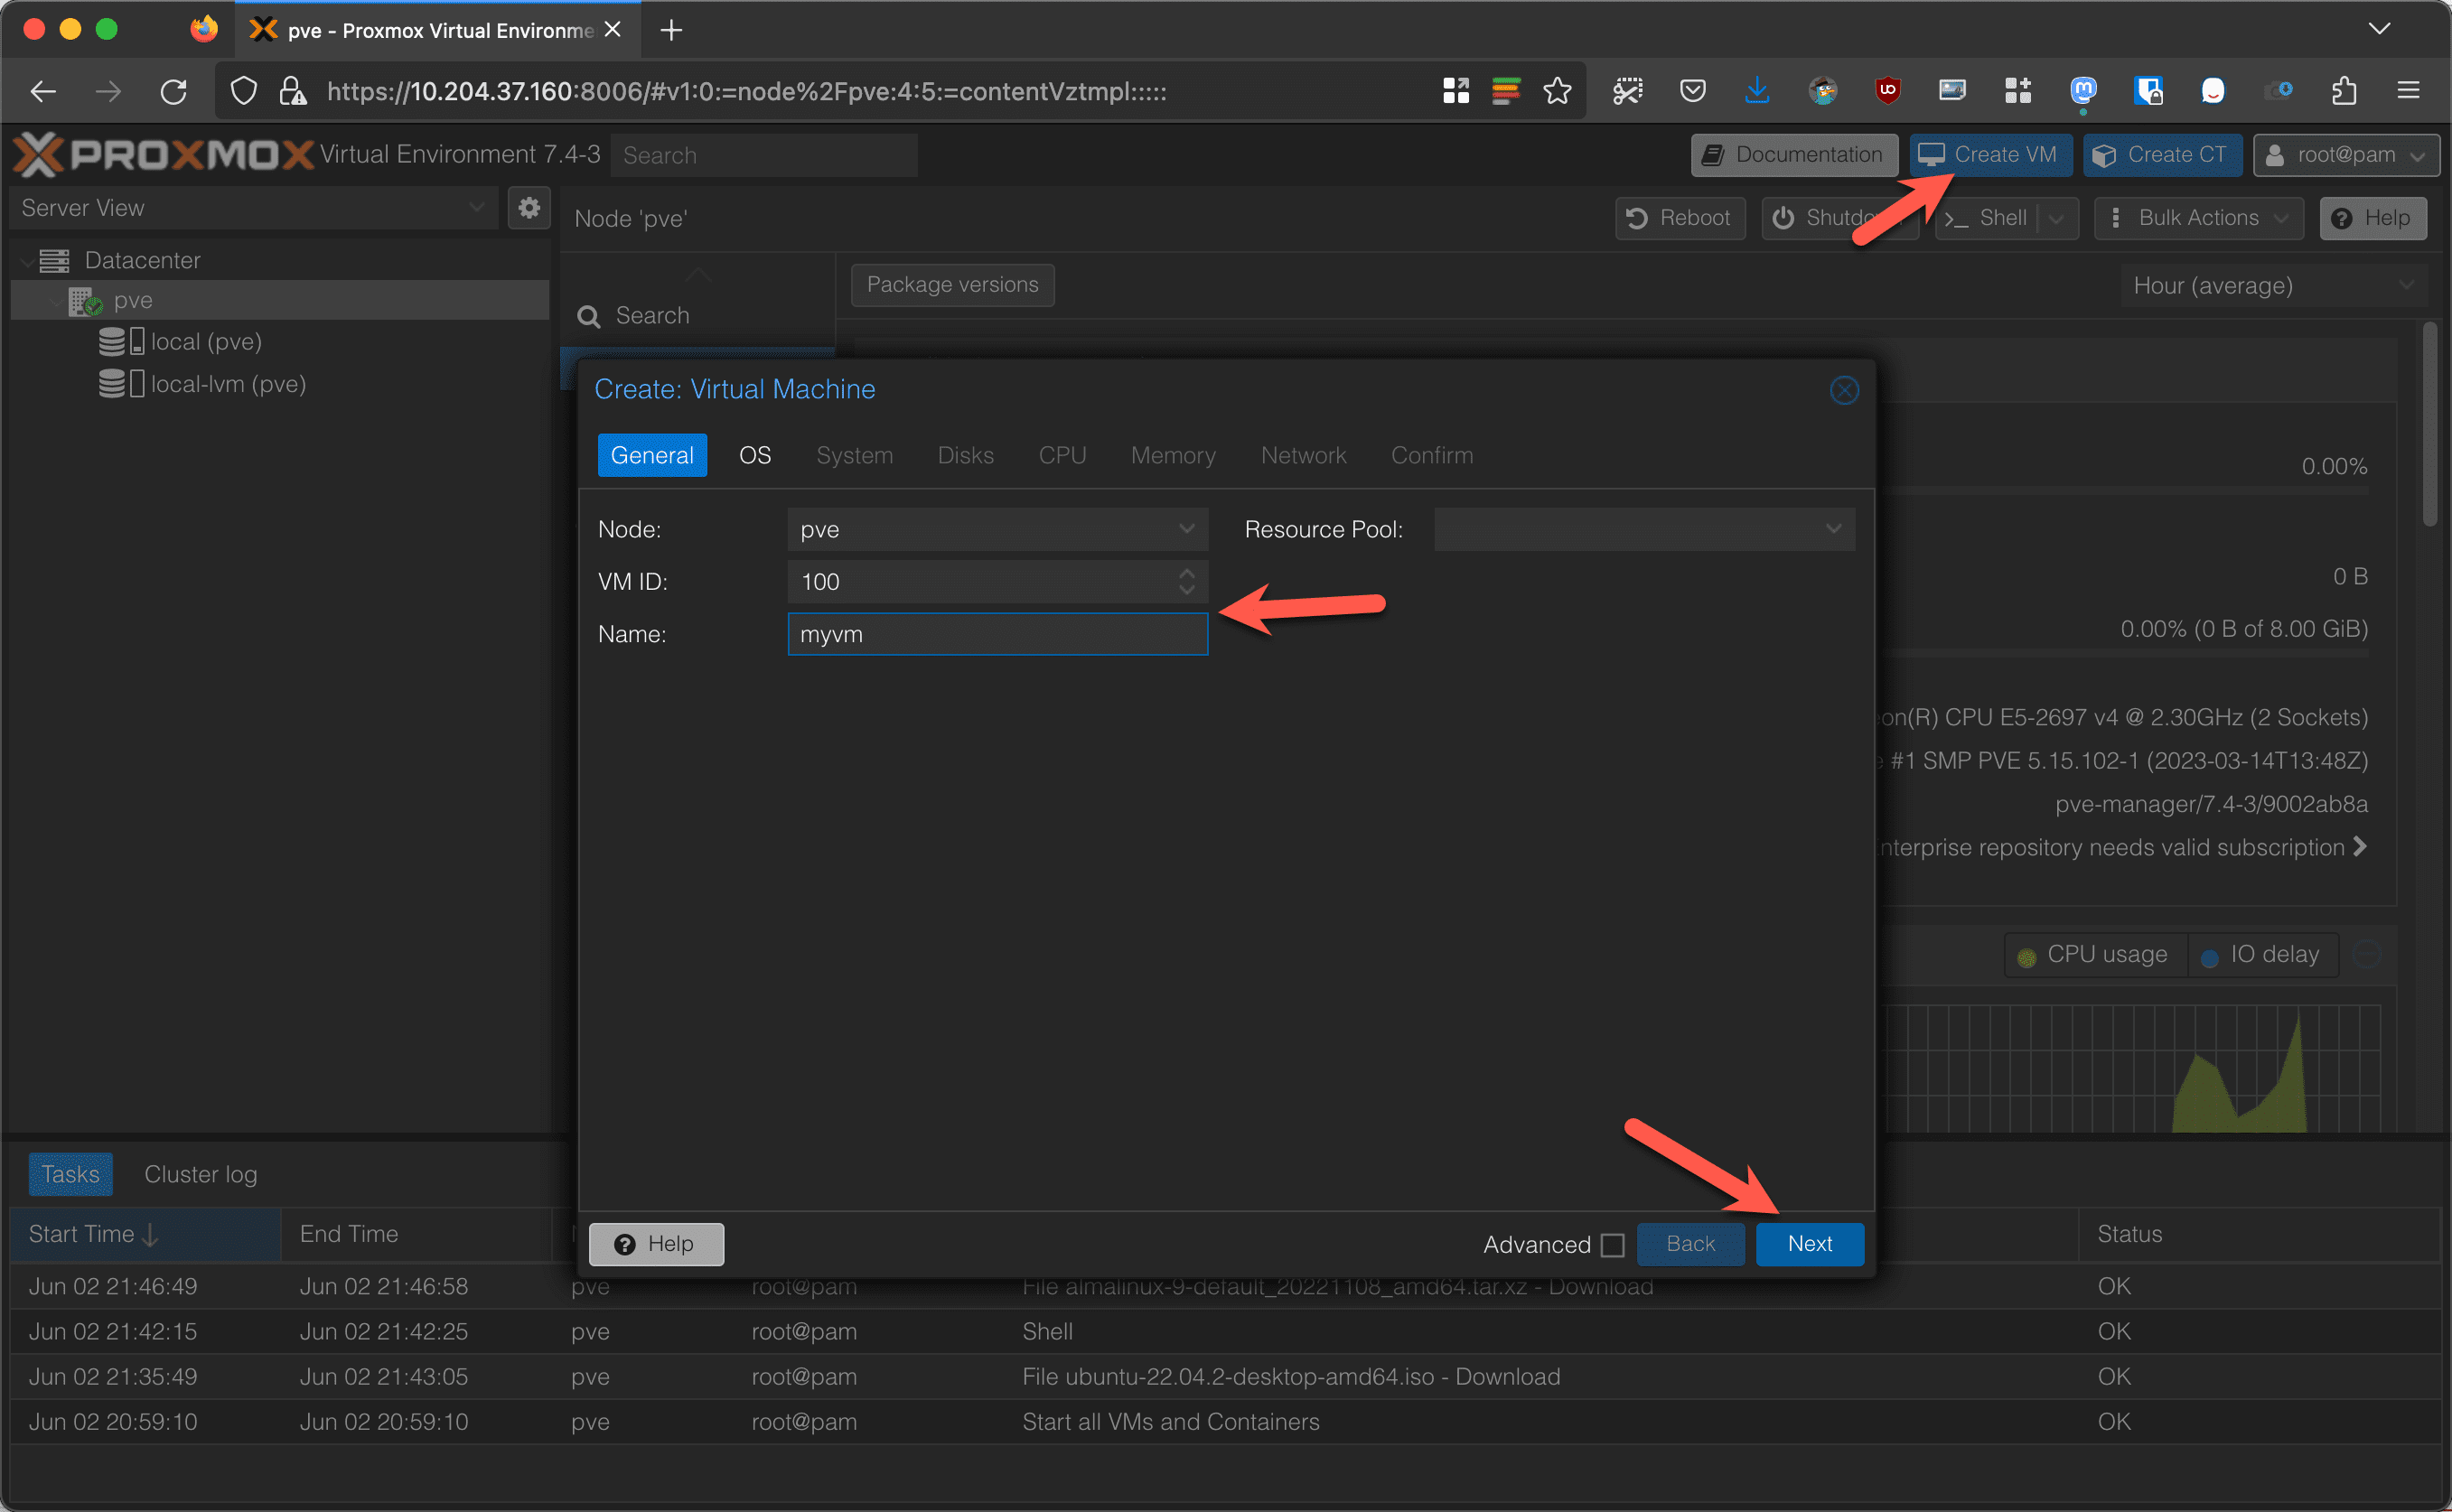This screenshot has width=2452, height=1512.
Task: Click the Proxmox logo
Action: click(x=163, y=154)
